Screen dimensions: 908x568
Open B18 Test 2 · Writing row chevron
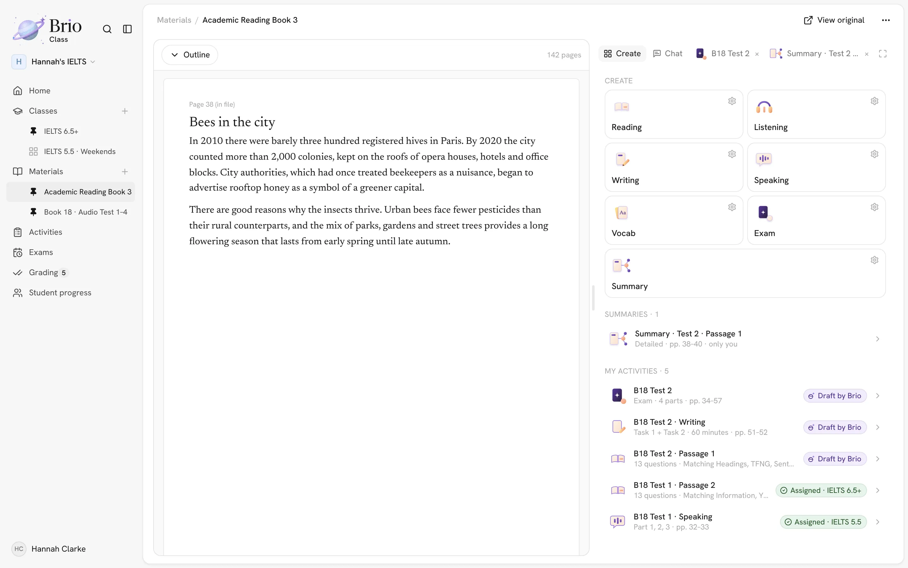coord(878,427)
